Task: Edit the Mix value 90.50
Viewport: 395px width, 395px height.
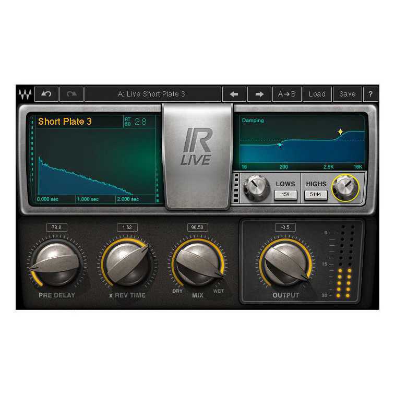Action: pos(197,228)
